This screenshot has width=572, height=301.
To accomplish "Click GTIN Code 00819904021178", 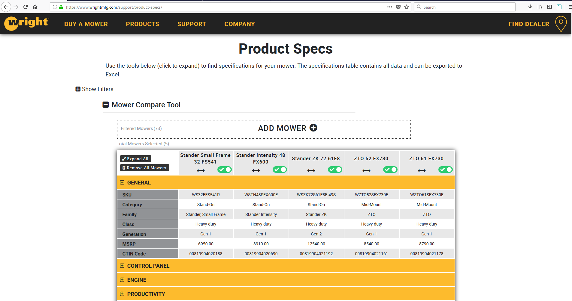I will click(x=427, y=254).
